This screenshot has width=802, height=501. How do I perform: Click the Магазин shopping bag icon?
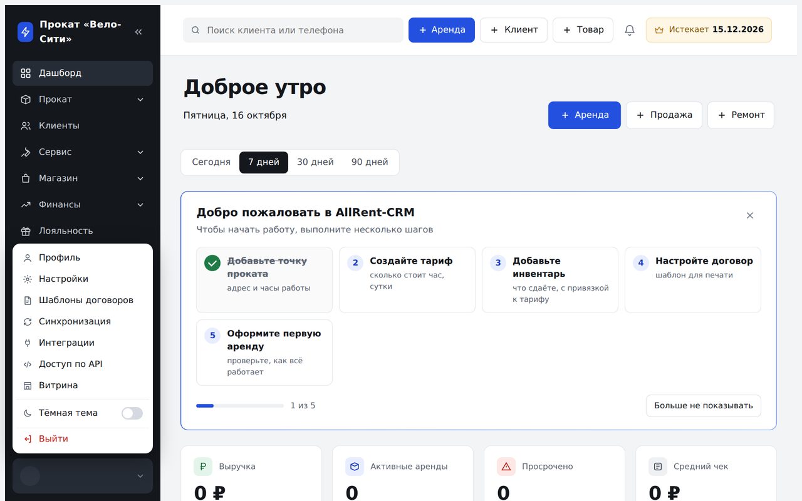(x=26, y=178)
